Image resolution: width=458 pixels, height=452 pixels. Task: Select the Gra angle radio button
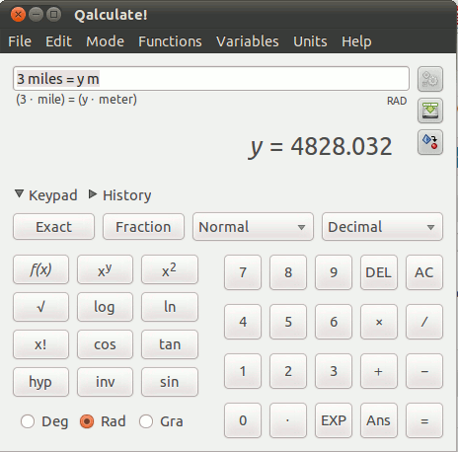146,421
